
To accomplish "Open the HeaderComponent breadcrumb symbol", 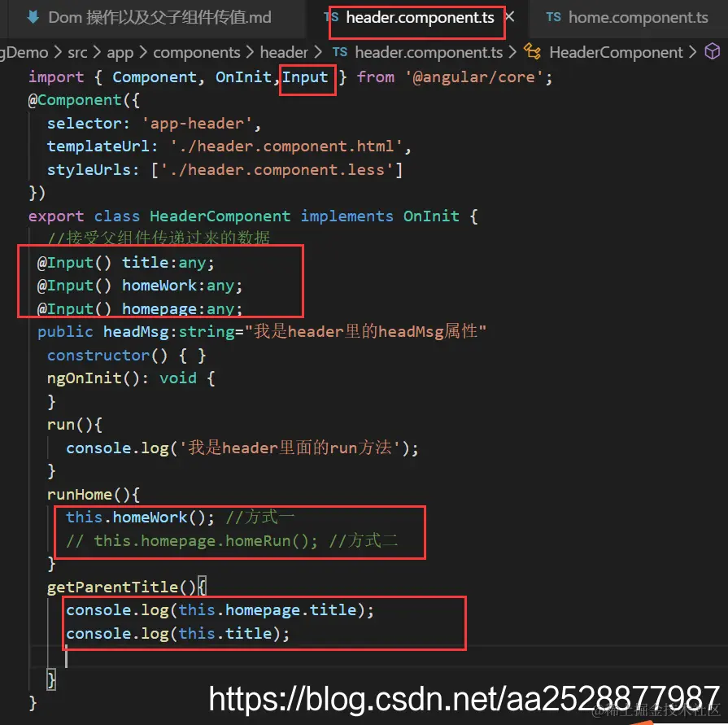I will [616, 52].
